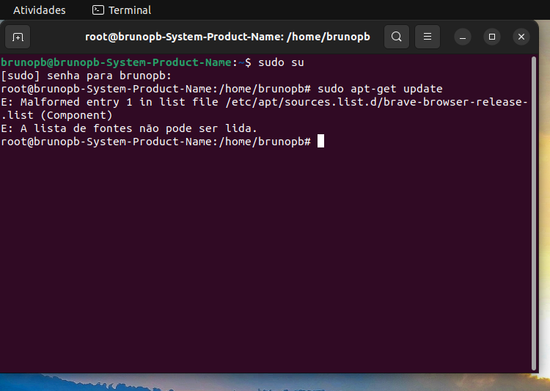
Task: Close the terminal window
Action: (x=521, y=37)
